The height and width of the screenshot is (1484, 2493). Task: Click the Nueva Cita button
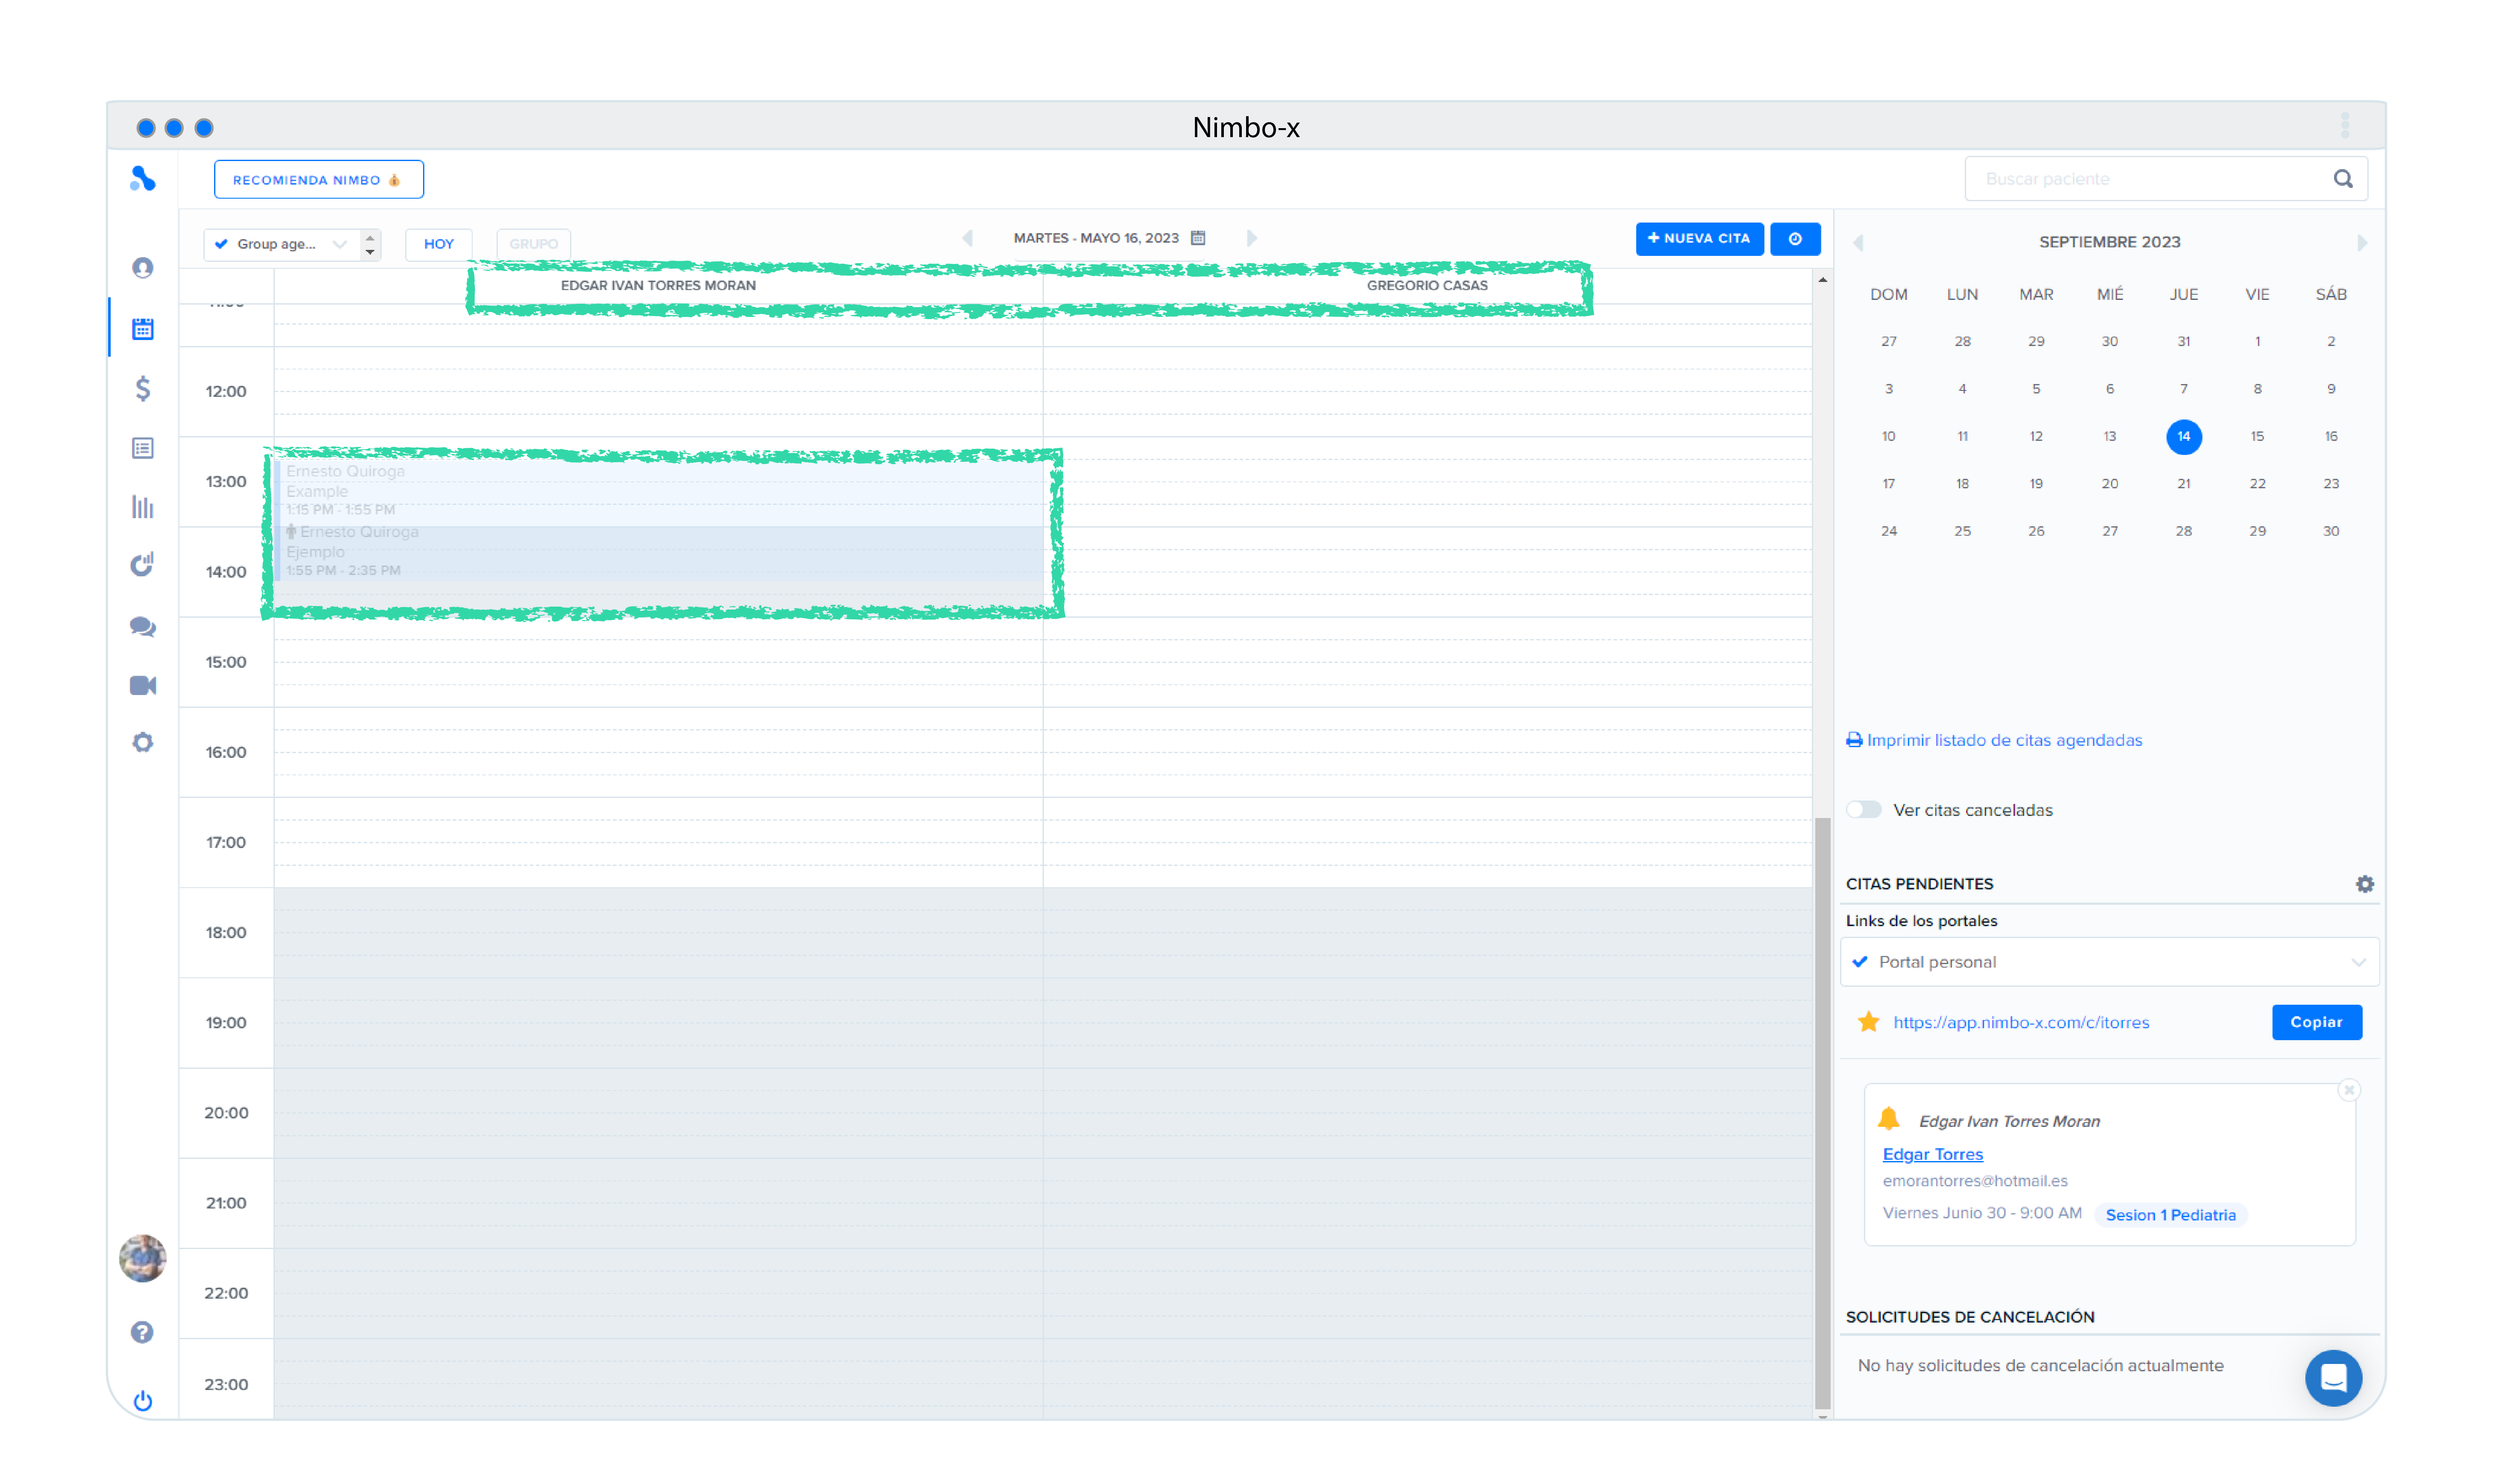(1700, 239)
